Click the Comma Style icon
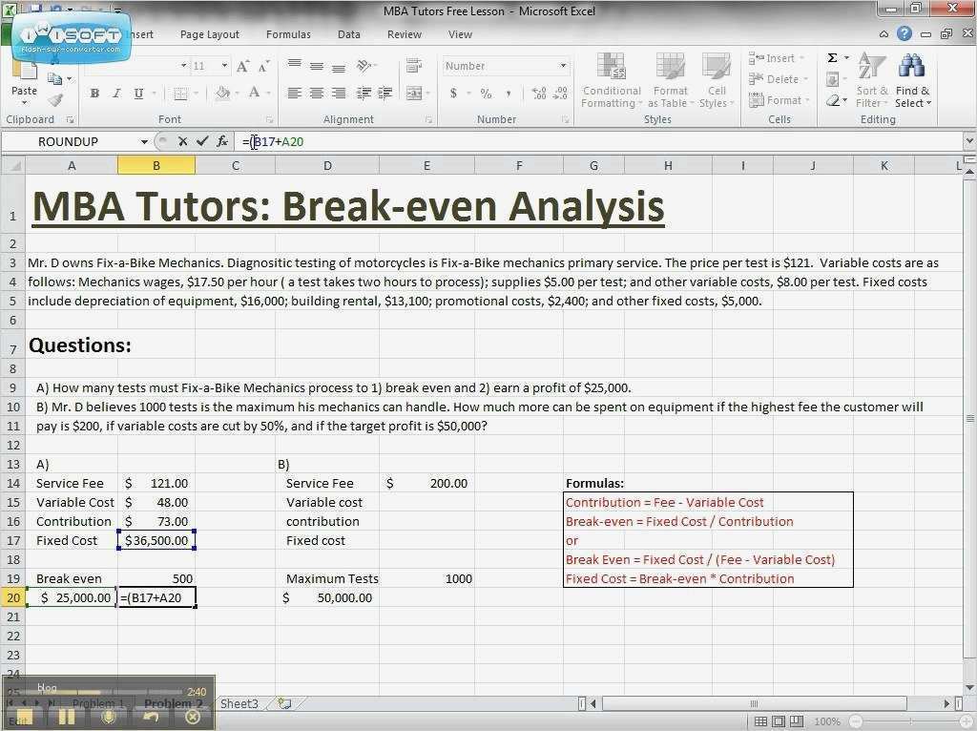 point(509,94)
